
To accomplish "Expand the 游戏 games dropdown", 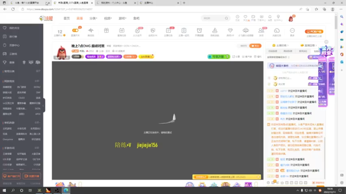I will (x=122, y=18).
